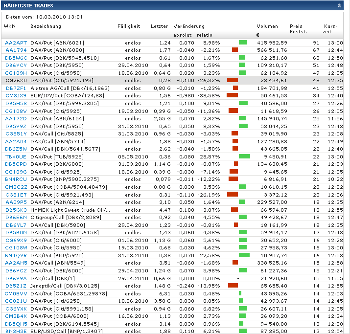
Task: Open WKN link BN4RCU
Action: point(16,179)
